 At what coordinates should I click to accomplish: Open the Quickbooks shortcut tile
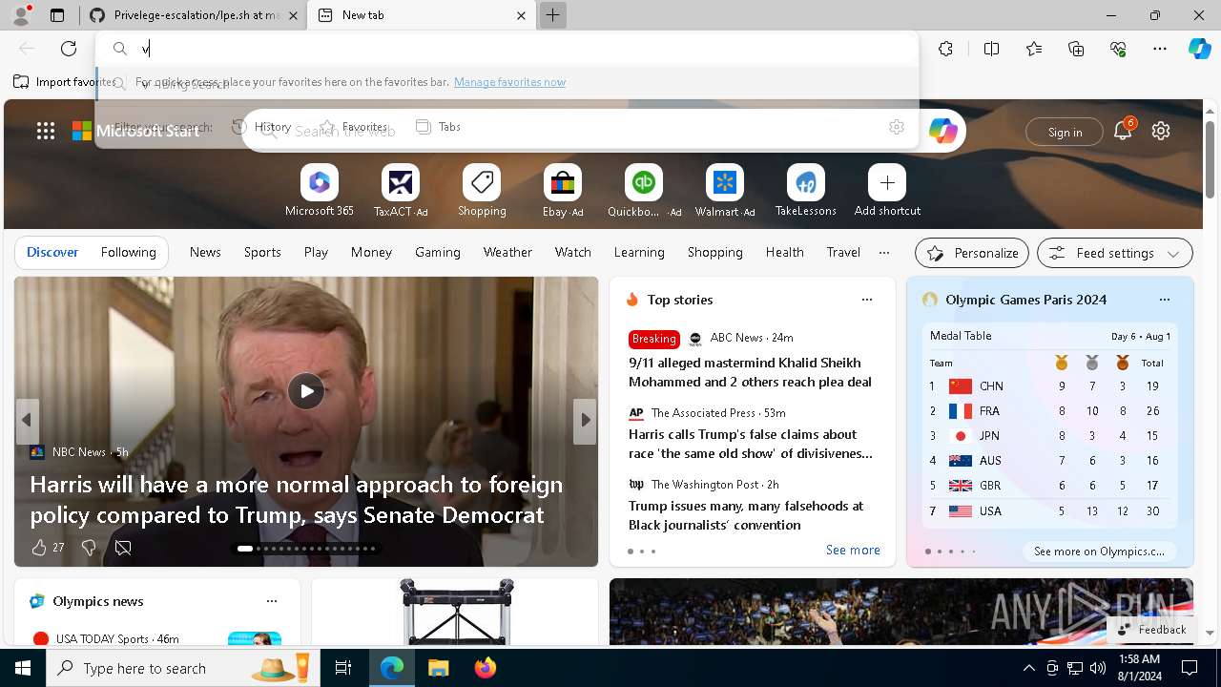[644, 182]
